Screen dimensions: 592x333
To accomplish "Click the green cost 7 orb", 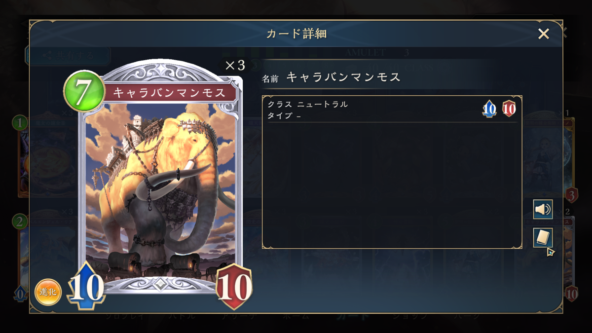I will coord(84,91).
